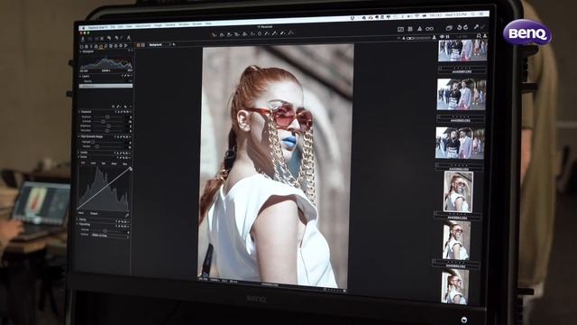
Task: Collapse the Layers panel
Action: (80, 76)
